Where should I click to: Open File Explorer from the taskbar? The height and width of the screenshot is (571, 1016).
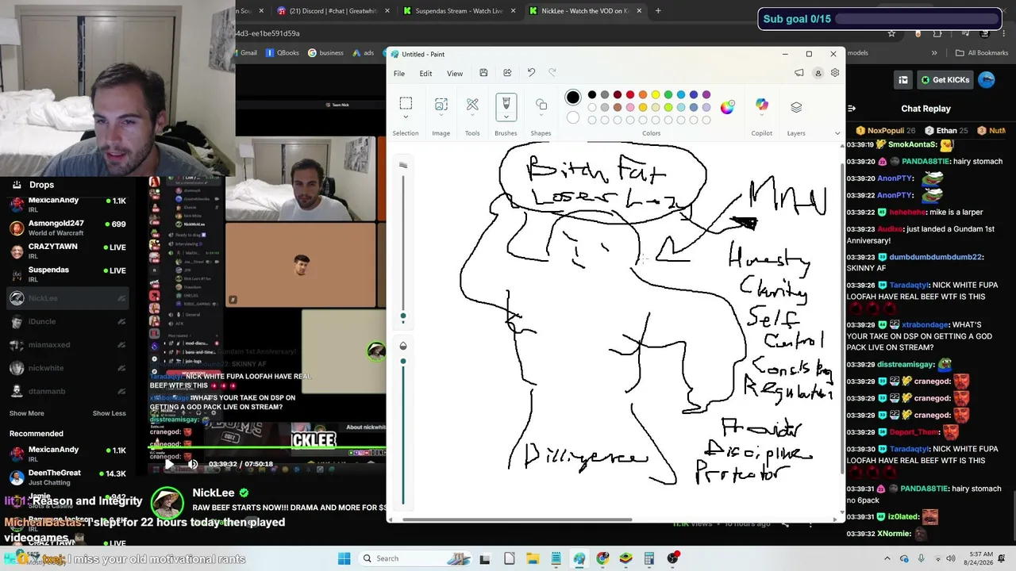(x=533, y=558)
